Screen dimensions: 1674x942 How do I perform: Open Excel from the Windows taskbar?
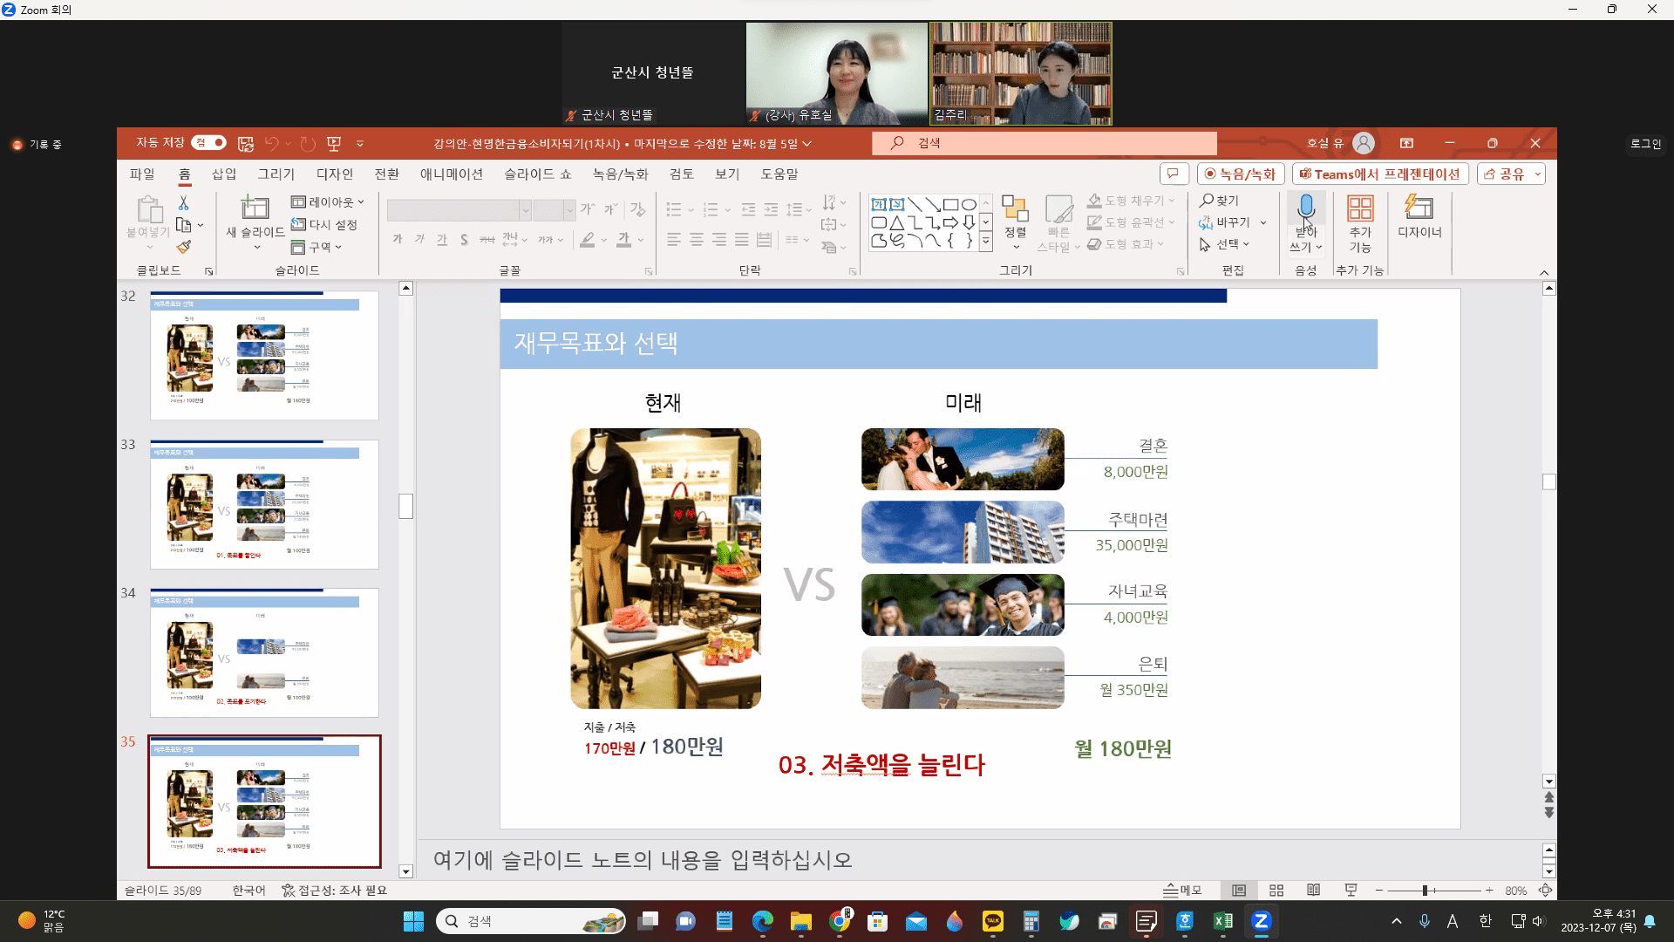tap(1222, 921)
